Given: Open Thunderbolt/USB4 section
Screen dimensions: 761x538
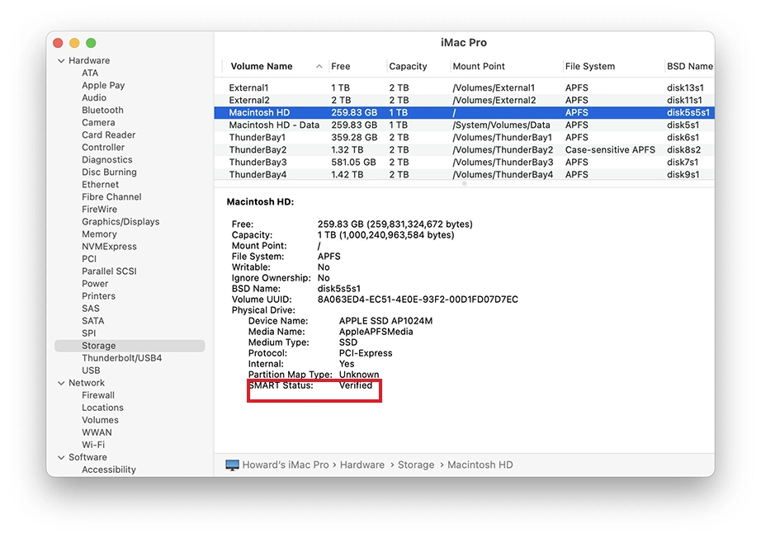Looking at the screenshot, I should [121, 358].
